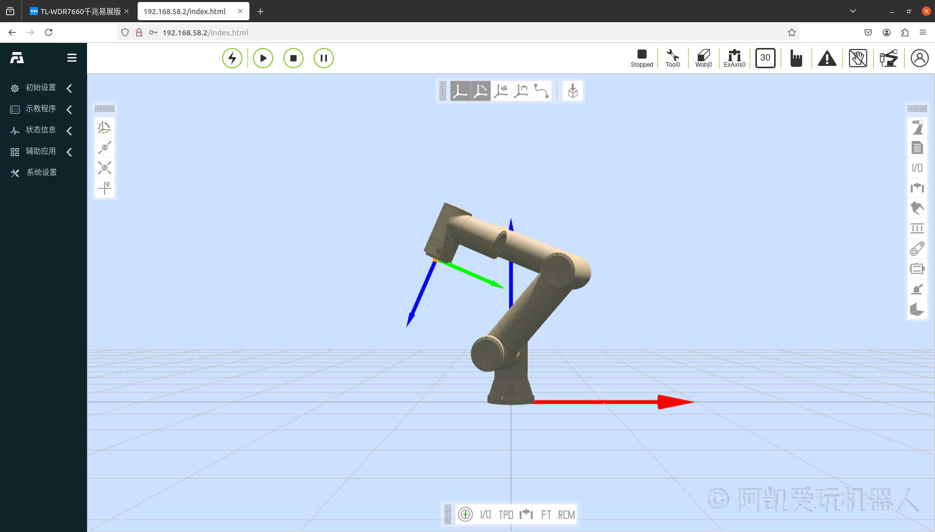Expand the 示教程序 menu
The height and width of the screenshot is (532, 935).
pyautogui.click(x=41, y=109)
